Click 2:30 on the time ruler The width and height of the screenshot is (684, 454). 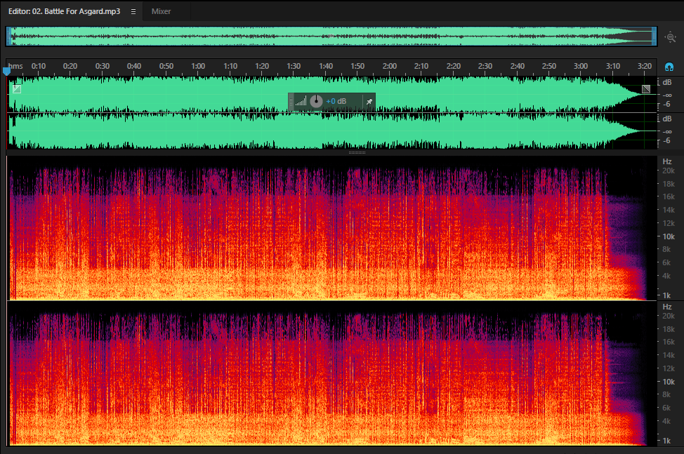[x=485, y=66]
